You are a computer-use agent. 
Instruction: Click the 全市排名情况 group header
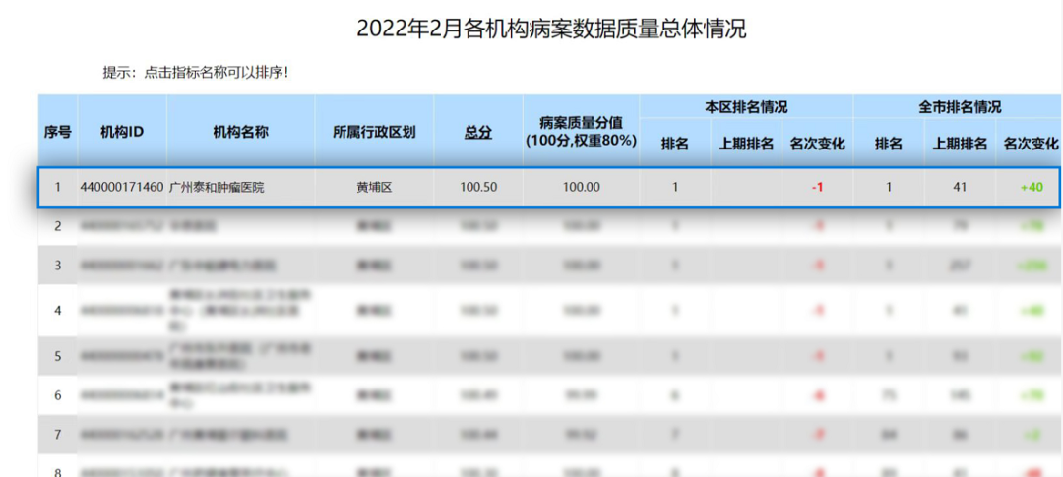[960, 107]
